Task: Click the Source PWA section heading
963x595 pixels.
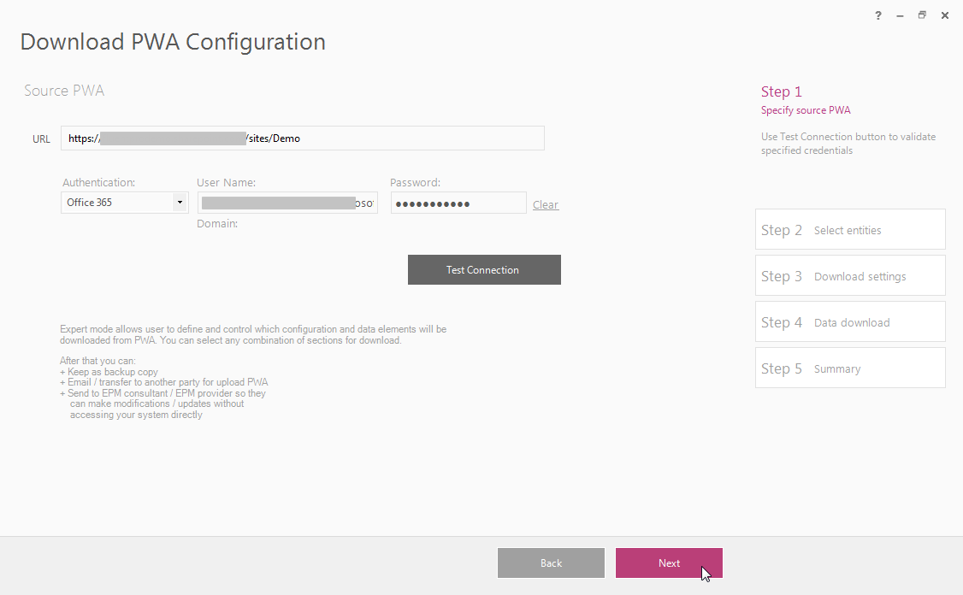Action: (64, 91)
